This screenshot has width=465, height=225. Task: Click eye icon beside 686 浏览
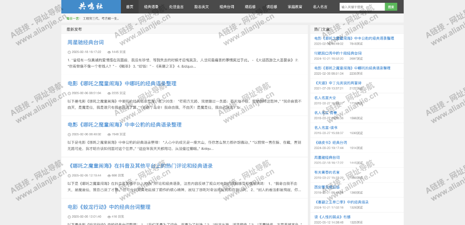click(109, 175)
